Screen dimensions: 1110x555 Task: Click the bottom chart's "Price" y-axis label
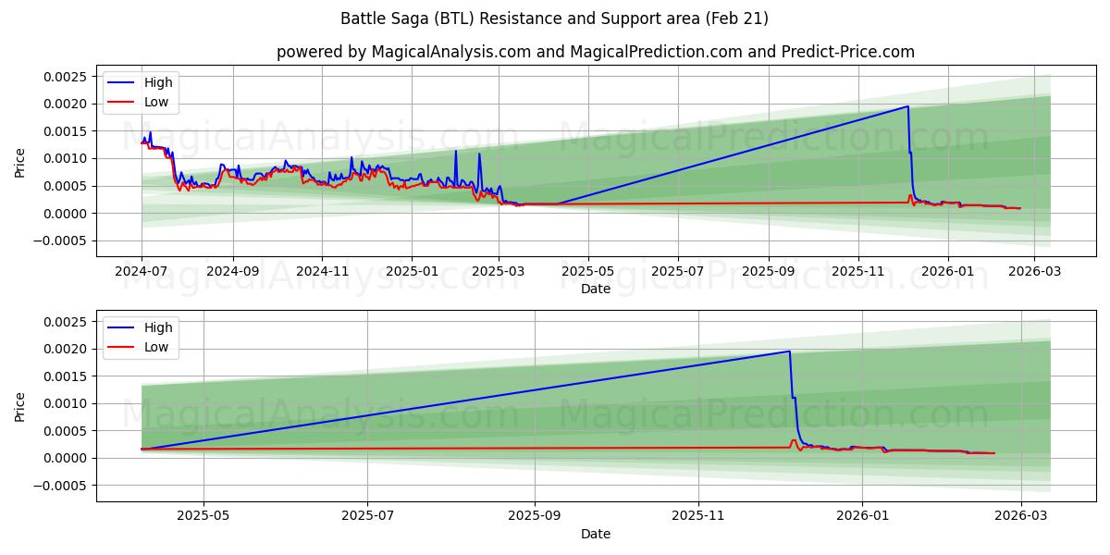coord(20,406)
